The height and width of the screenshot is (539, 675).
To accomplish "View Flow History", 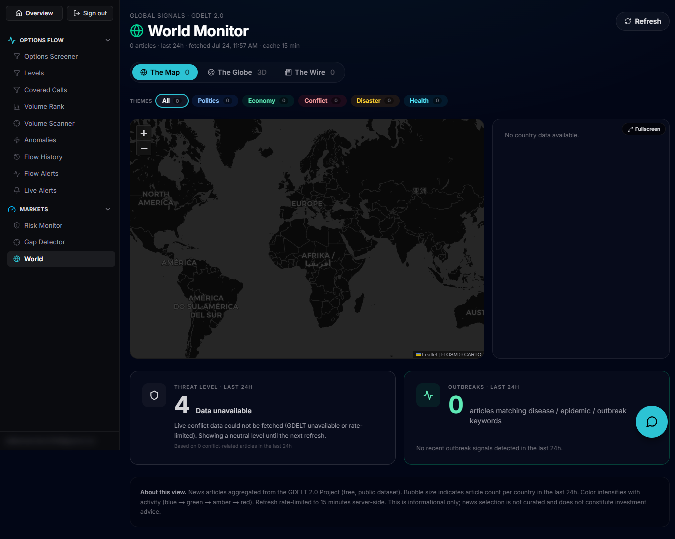I will pyautogui.click(x=61, y=157).
